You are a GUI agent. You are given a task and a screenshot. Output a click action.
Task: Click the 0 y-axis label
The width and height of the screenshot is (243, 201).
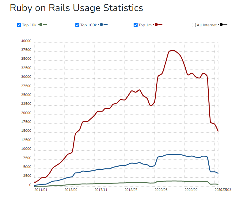(30, 185)
